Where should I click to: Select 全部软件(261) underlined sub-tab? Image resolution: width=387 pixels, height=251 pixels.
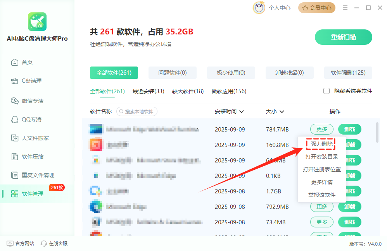pyautogui.click(x=107, y=91)
